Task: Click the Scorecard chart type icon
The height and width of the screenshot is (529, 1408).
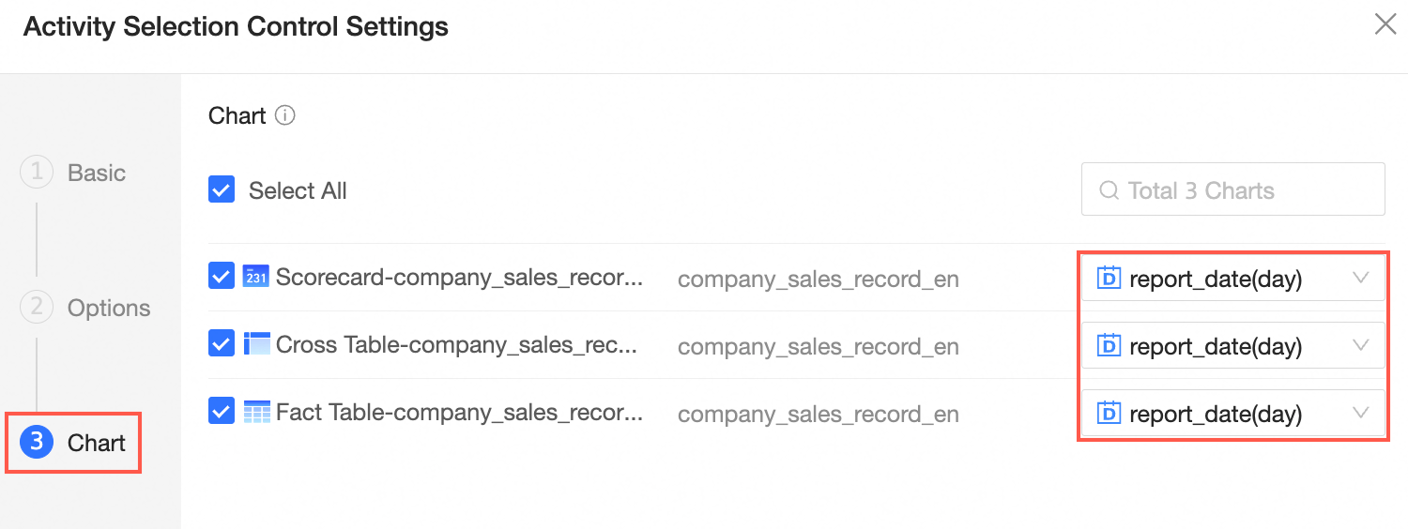Action: coord(255,277)
